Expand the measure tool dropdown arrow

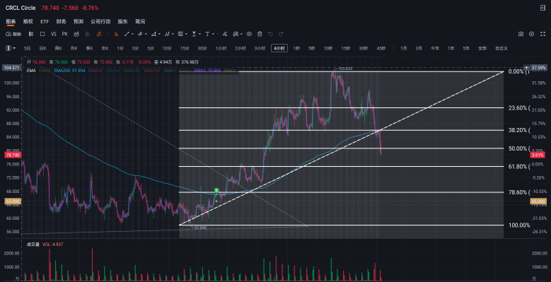tap(199, 34)
